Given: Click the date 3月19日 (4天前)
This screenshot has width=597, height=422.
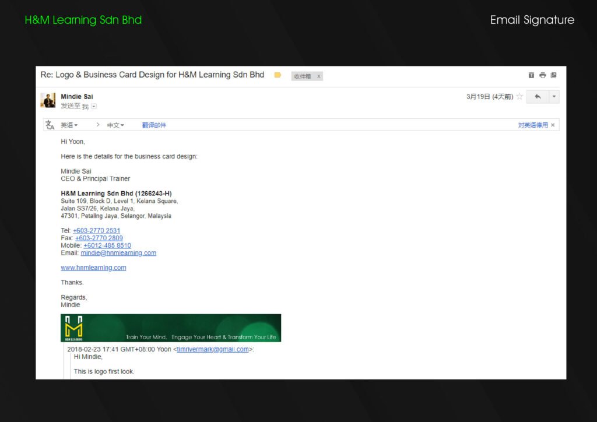Looking at the screenshot, I should tap(490, 97).
